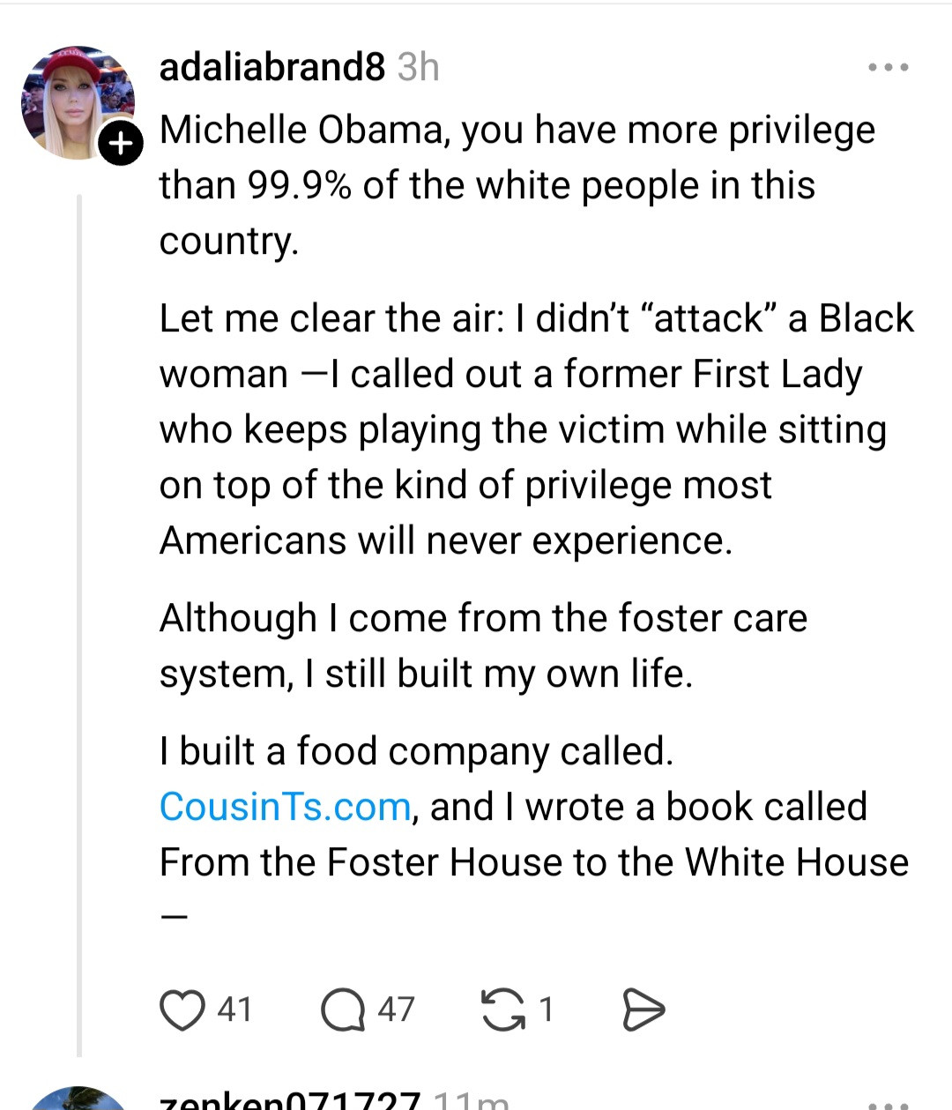
Task: Share the post with the paper plane icon
Action: click(643, 1009)
